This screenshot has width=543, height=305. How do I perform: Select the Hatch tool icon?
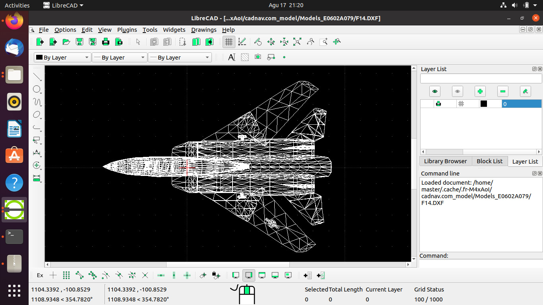coord(244,57)
